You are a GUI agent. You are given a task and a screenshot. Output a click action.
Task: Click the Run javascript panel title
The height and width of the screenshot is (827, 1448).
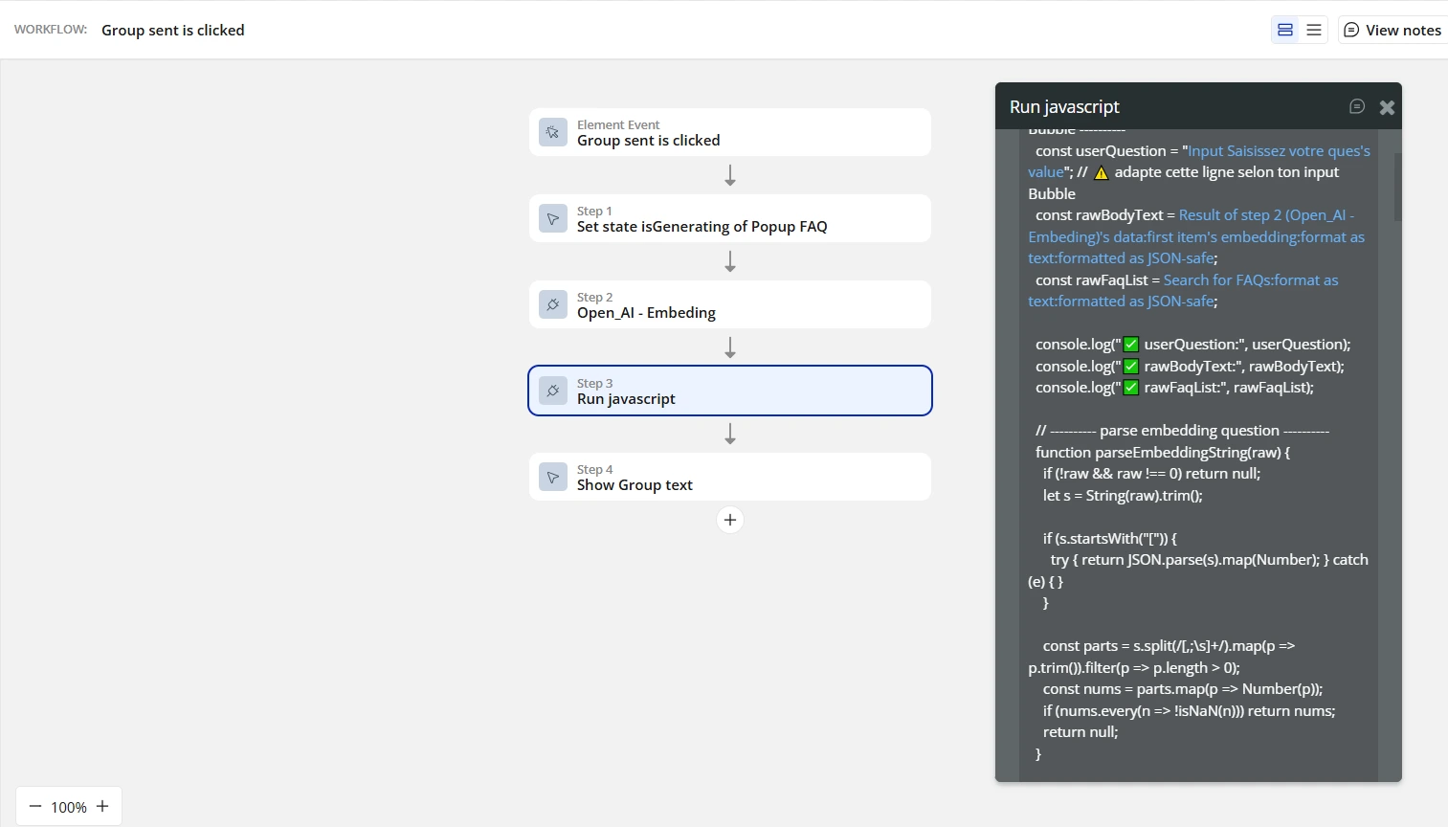pos(1064,106)
